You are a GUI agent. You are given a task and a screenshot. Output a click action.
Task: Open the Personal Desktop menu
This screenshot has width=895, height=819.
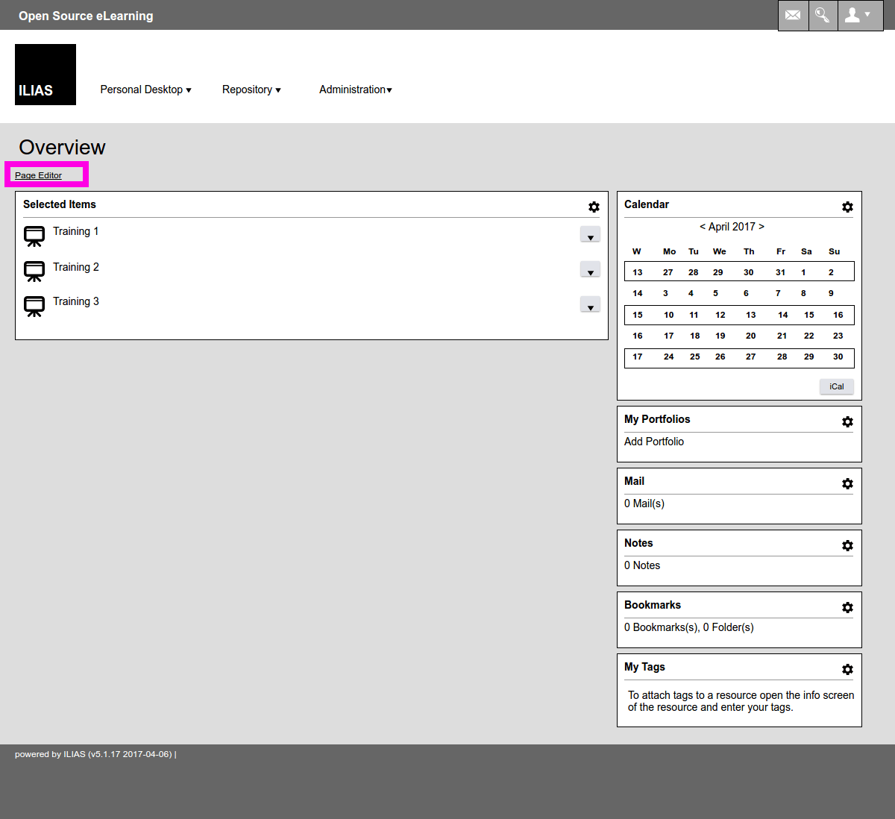tap(145, 90)
